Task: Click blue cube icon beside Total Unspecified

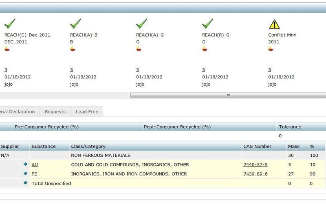Action: coord(25,183)
